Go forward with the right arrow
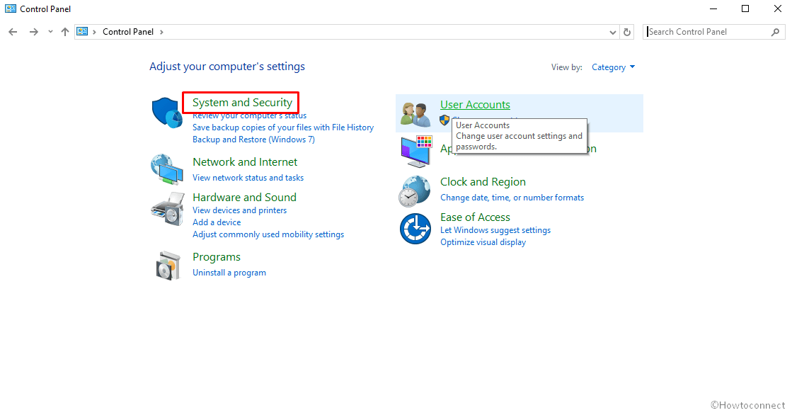Image resolution: width=792 pixels, height=415 pixels. [x=34, y=32]
